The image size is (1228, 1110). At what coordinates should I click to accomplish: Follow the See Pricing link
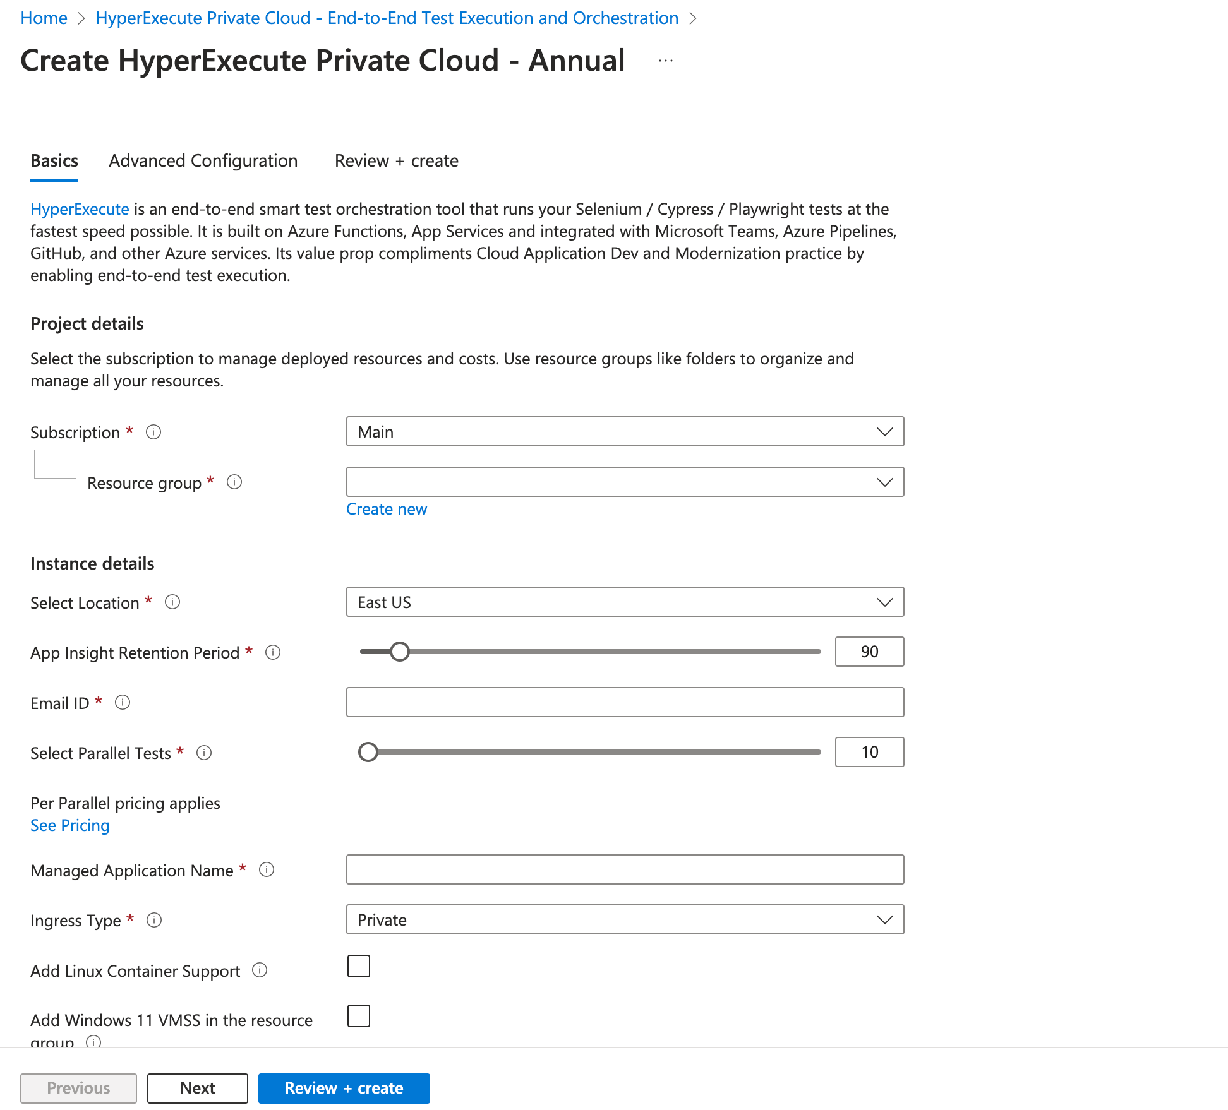click(x=69, y=825)
